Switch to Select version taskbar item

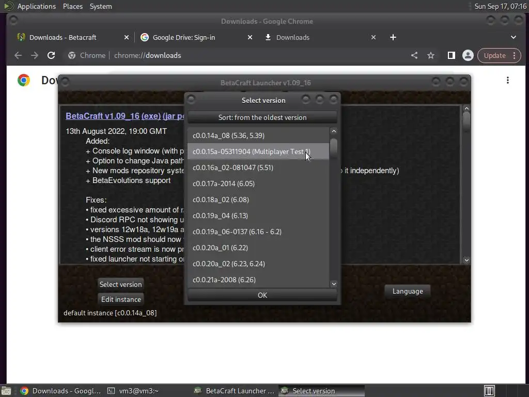[321, 391]
